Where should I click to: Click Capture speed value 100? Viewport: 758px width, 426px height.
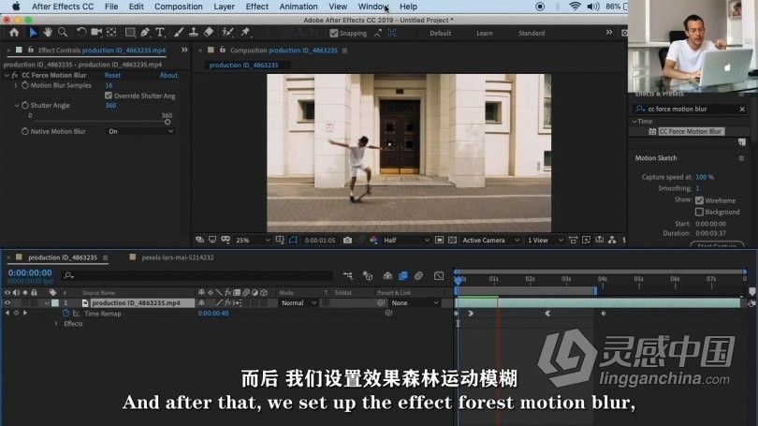[701, 177]
